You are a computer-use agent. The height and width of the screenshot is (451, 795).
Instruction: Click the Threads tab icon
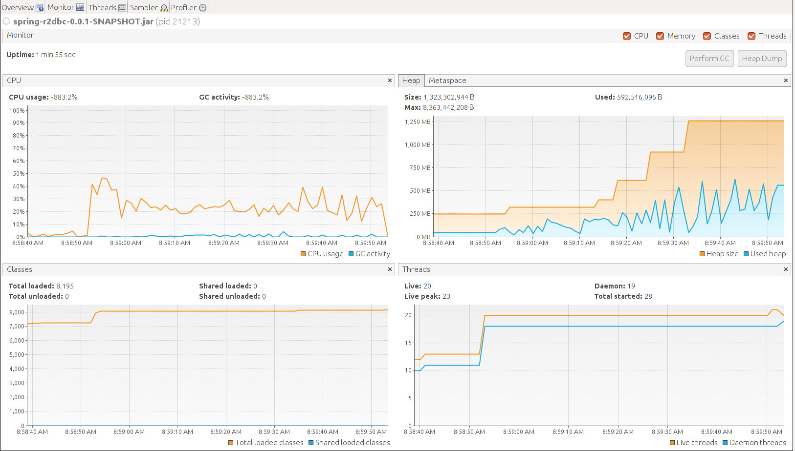(122, 8)
